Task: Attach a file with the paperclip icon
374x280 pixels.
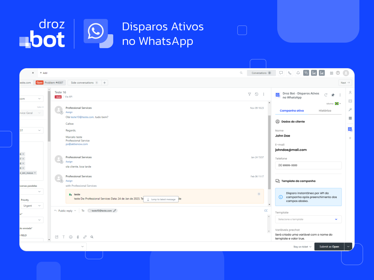Action: click(x=78, y=237)
